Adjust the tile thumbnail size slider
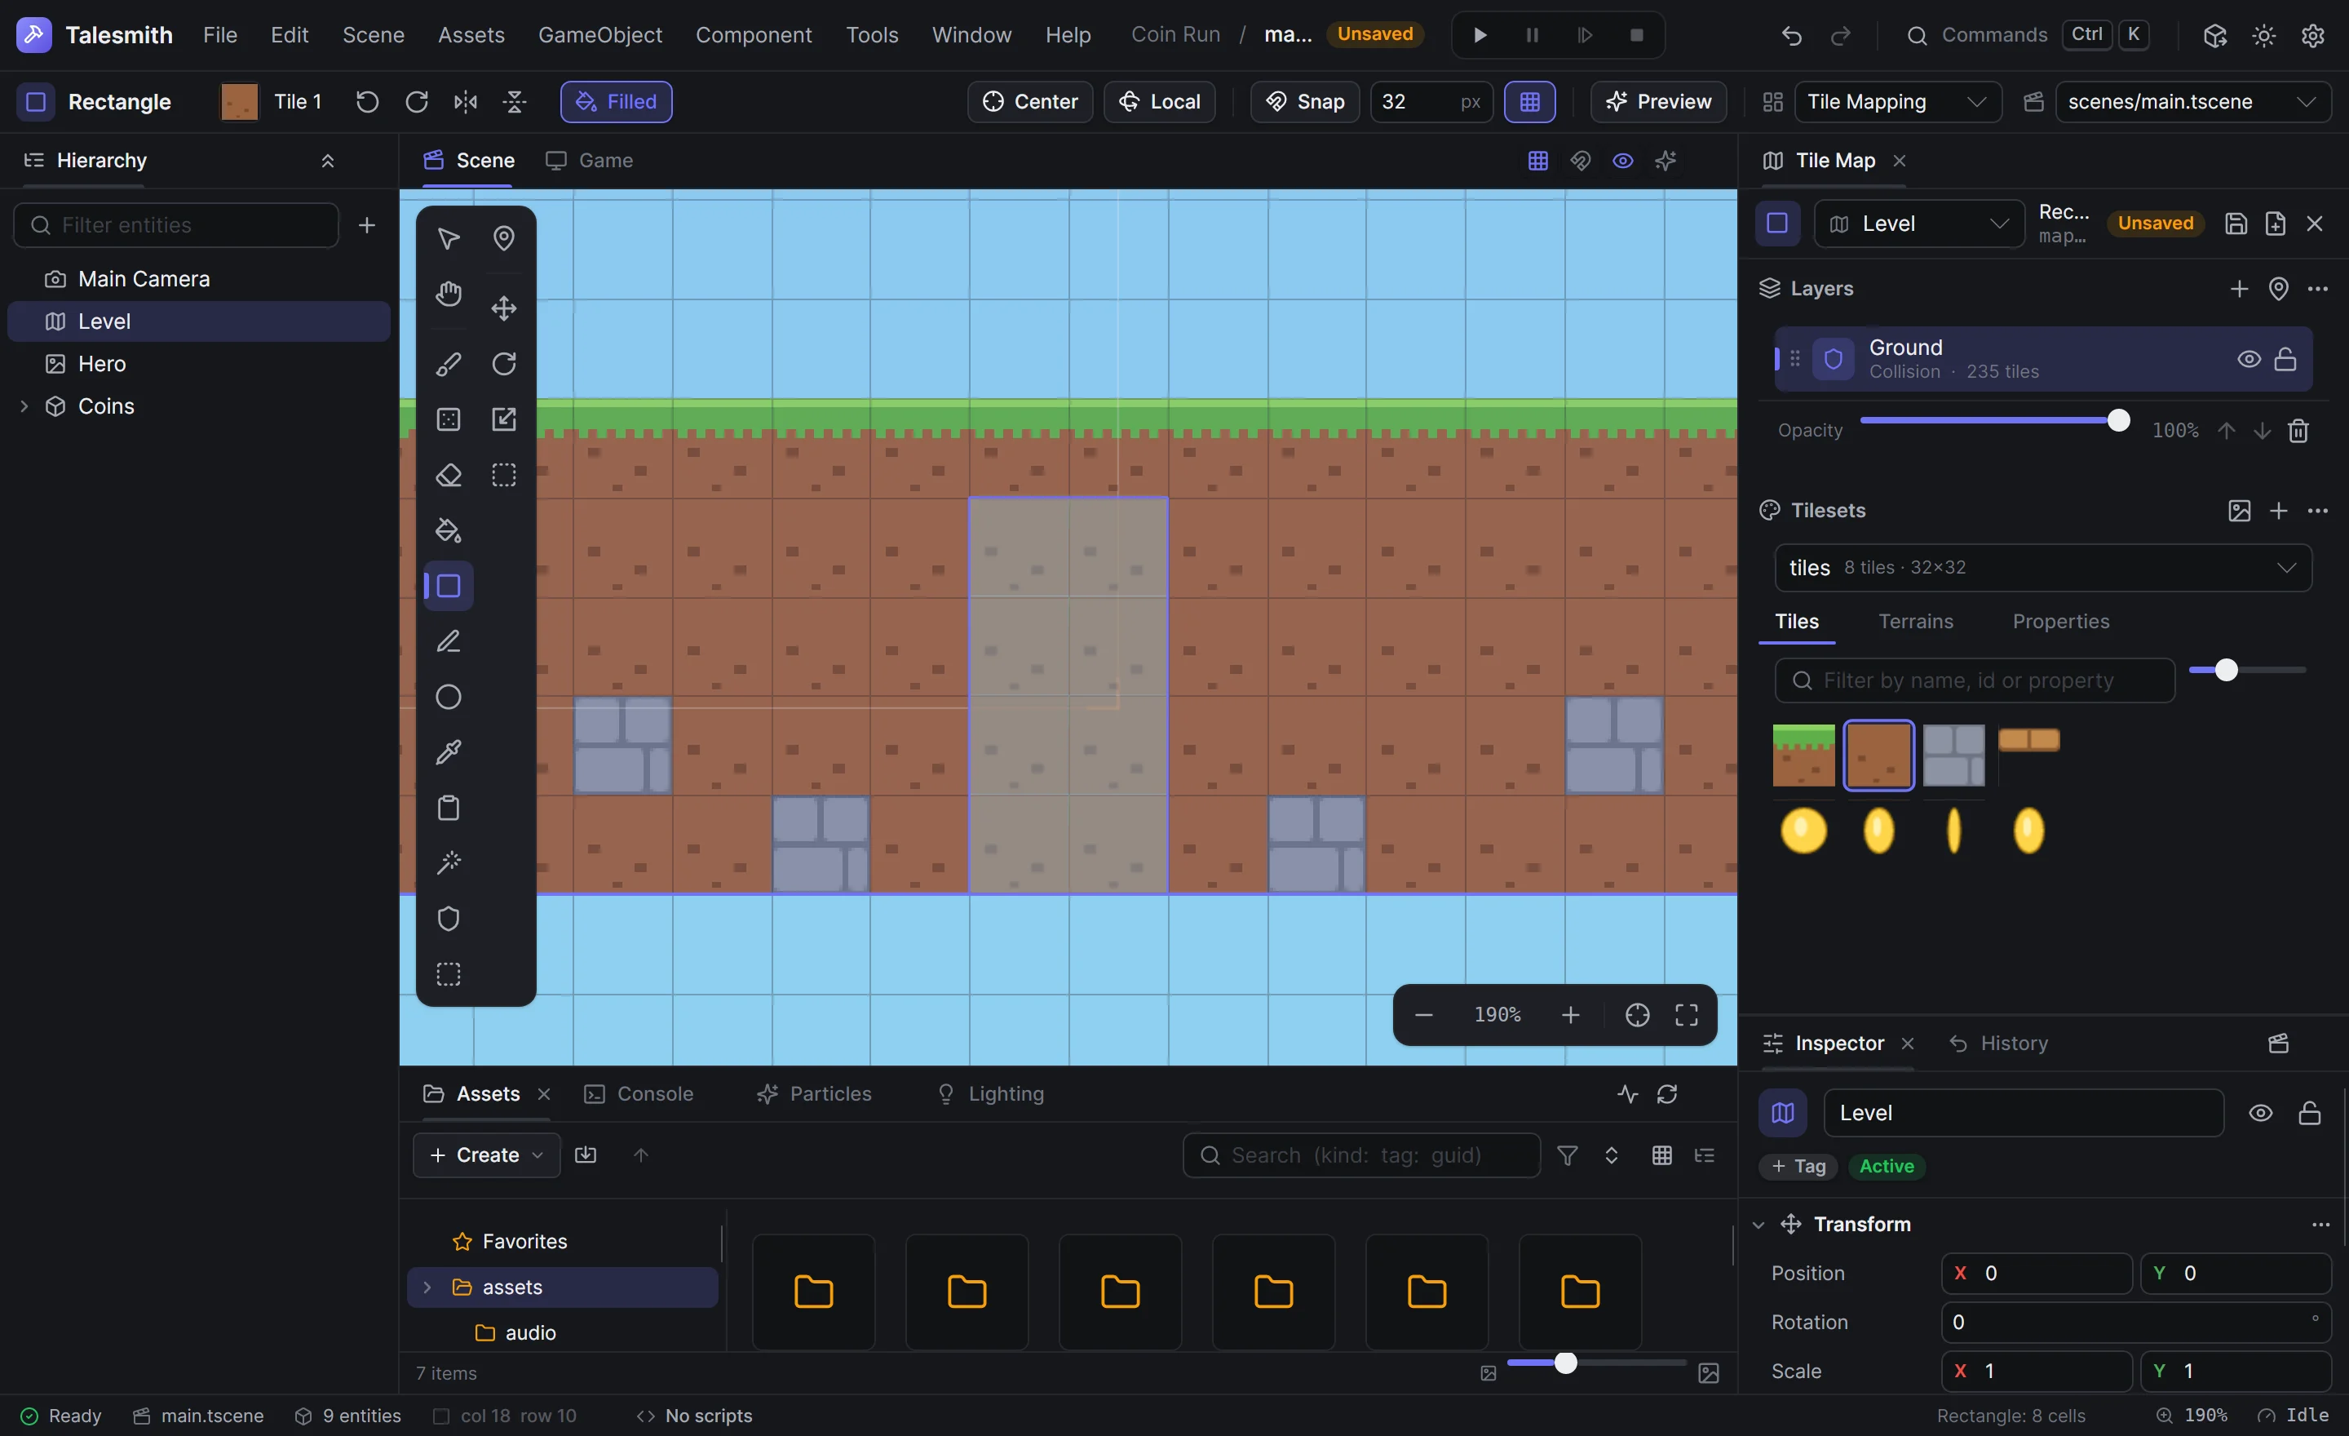Image resolution: width=2349 pixels, height=1436 pixels. point(2247,671)
